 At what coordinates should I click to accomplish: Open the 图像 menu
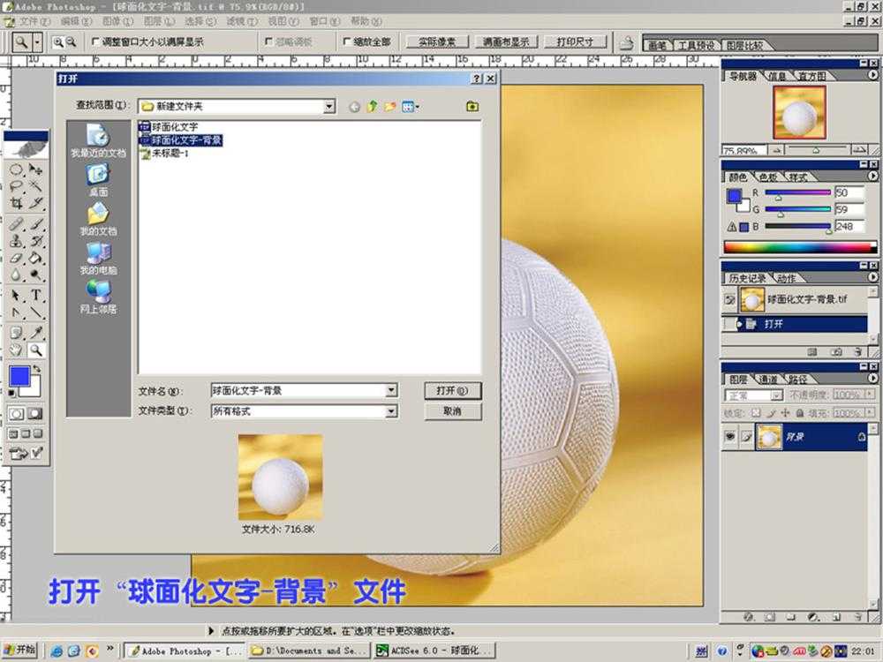click(x=117, y=21)
